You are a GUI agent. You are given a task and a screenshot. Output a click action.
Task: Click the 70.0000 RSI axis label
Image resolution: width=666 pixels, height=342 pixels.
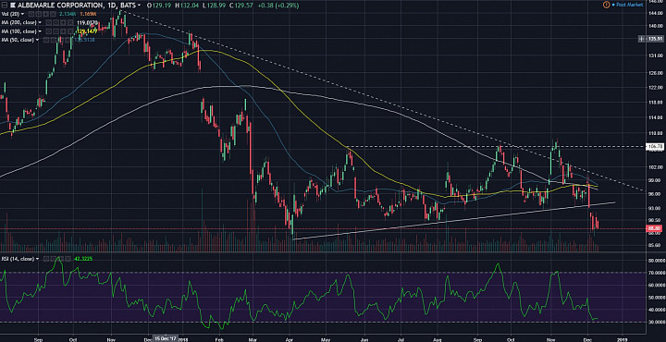coord(656,272)
